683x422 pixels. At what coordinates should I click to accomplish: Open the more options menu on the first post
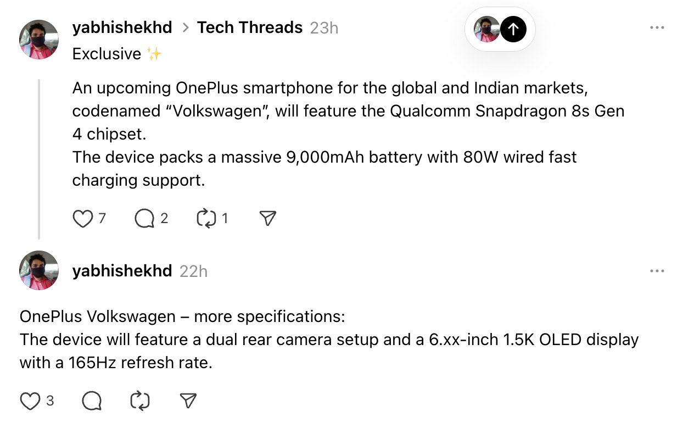(x=657, y=26)
